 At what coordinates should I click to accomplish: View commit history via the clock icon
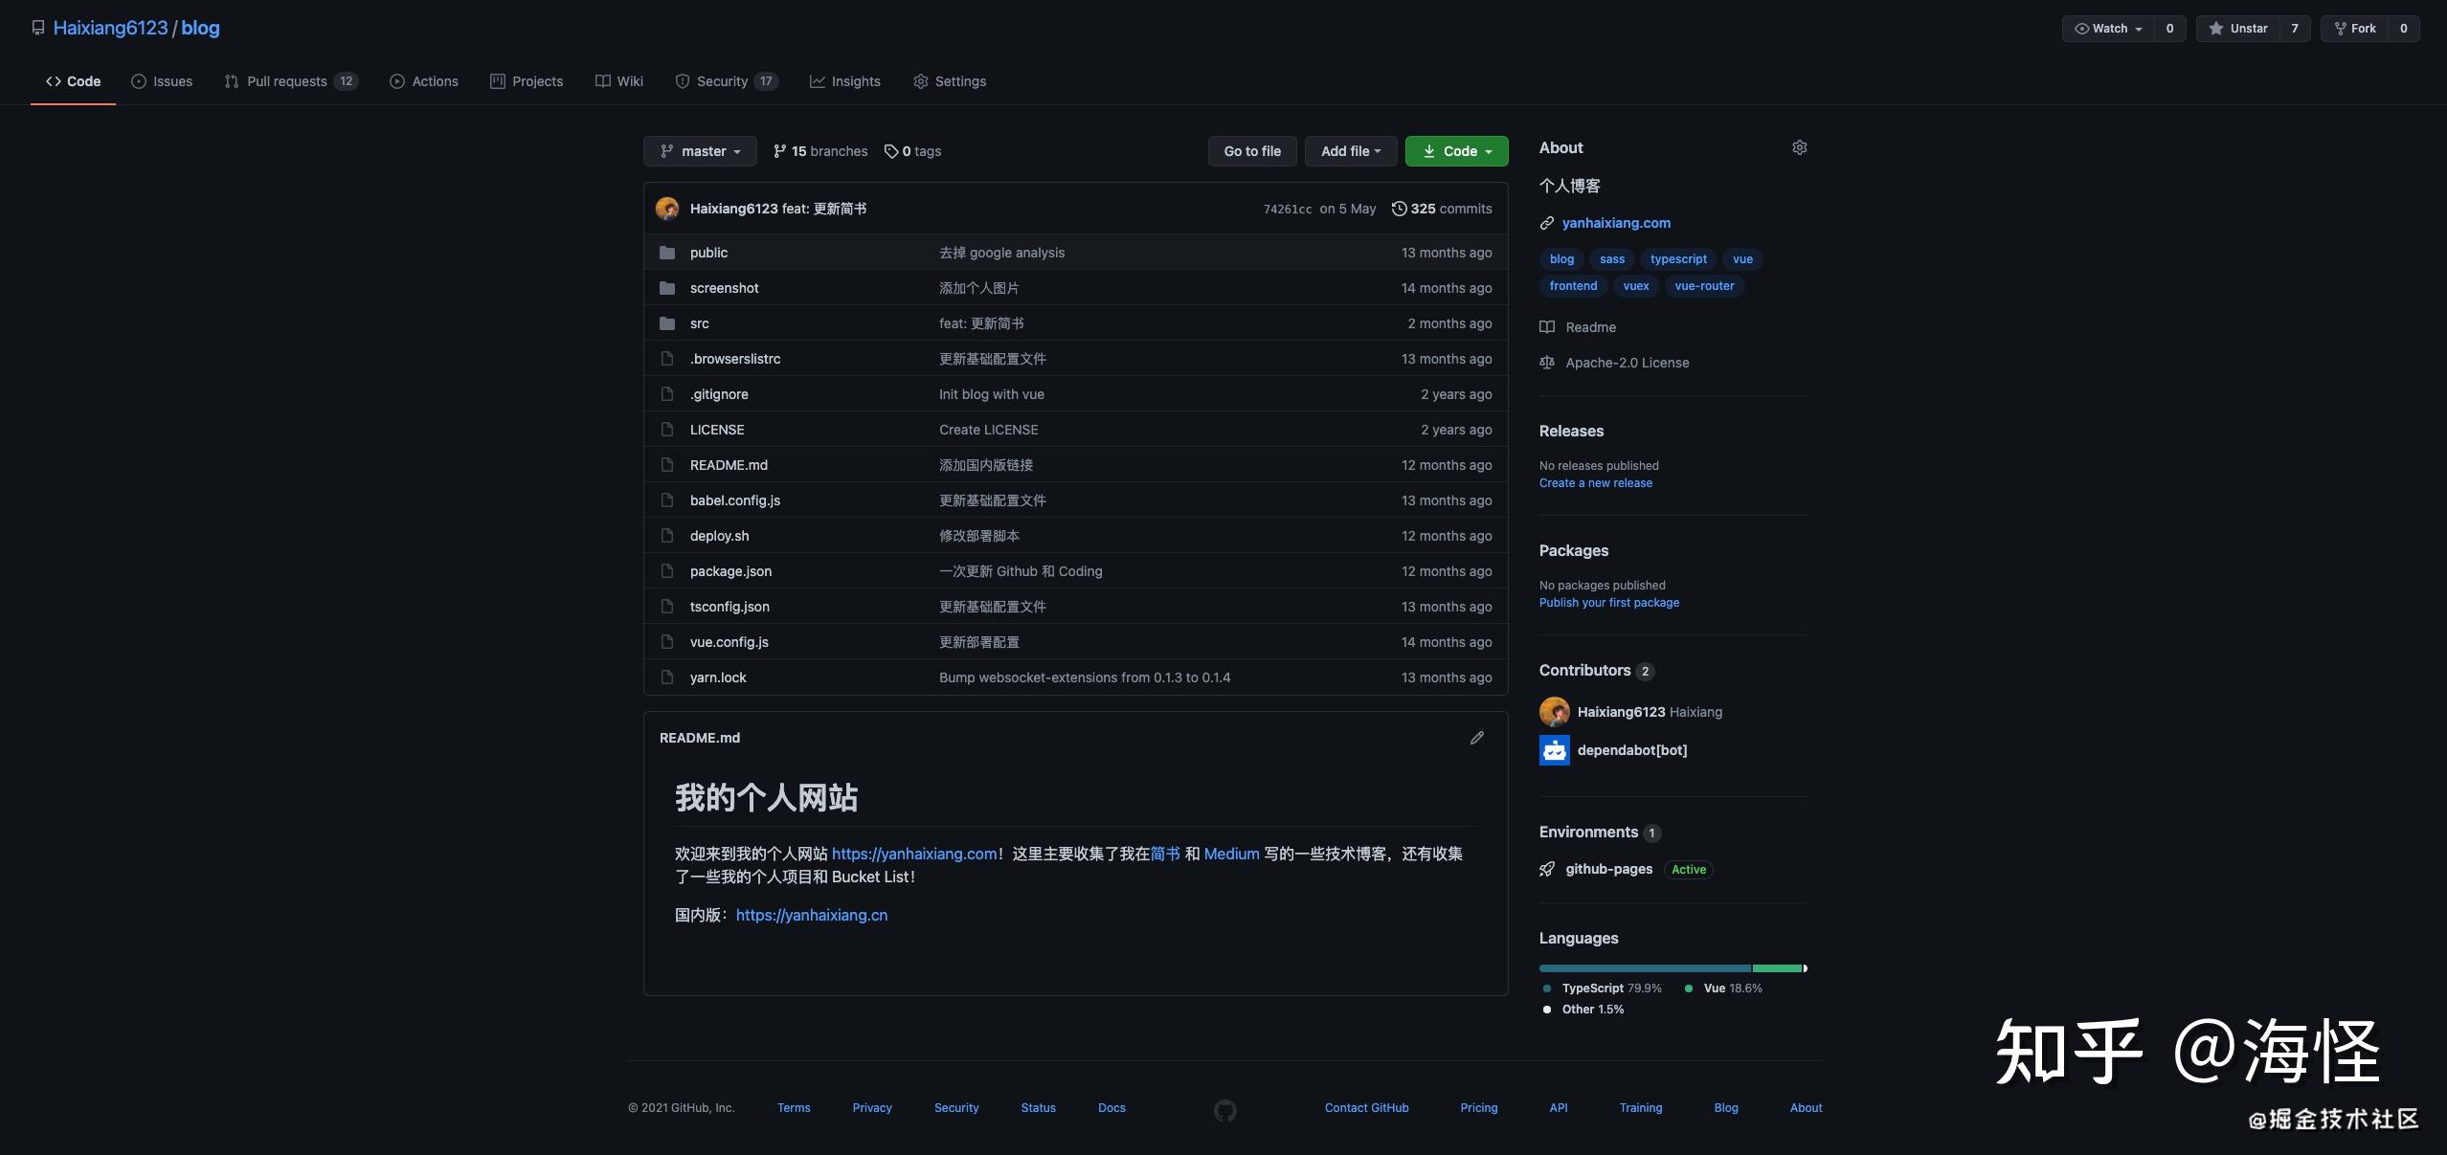pyautogui.click(x=1401, y=209)
